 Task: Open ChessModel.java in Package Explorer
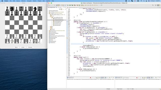click(58, 23)
